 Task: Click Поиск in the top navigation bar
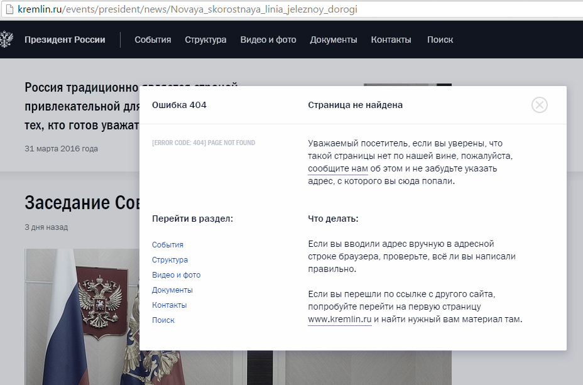440,40
